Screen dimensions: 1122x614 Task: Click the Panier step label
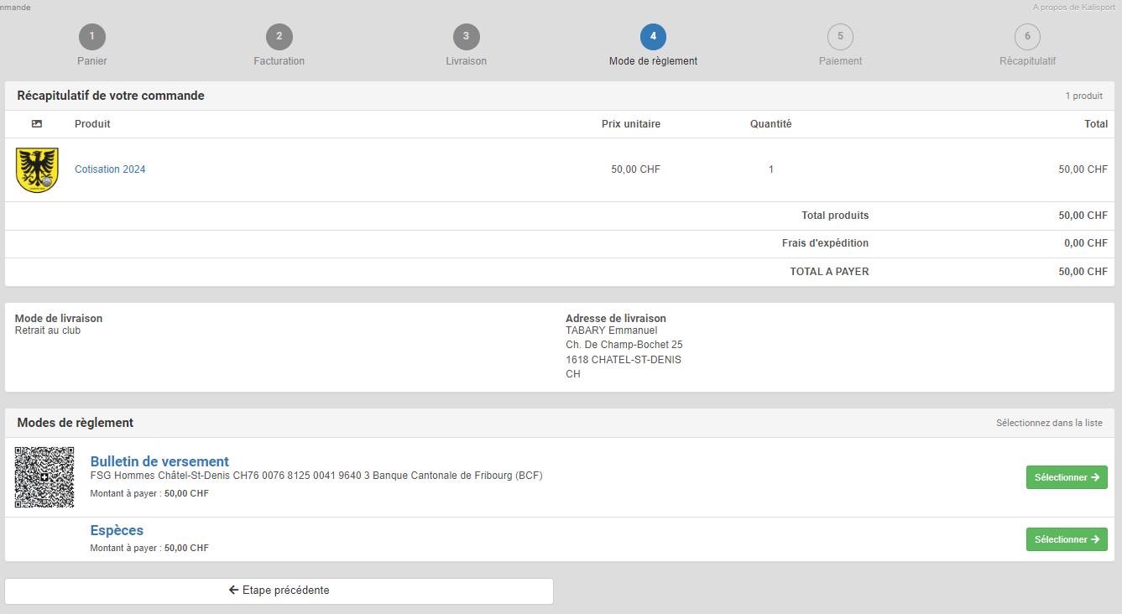[92, 61]
